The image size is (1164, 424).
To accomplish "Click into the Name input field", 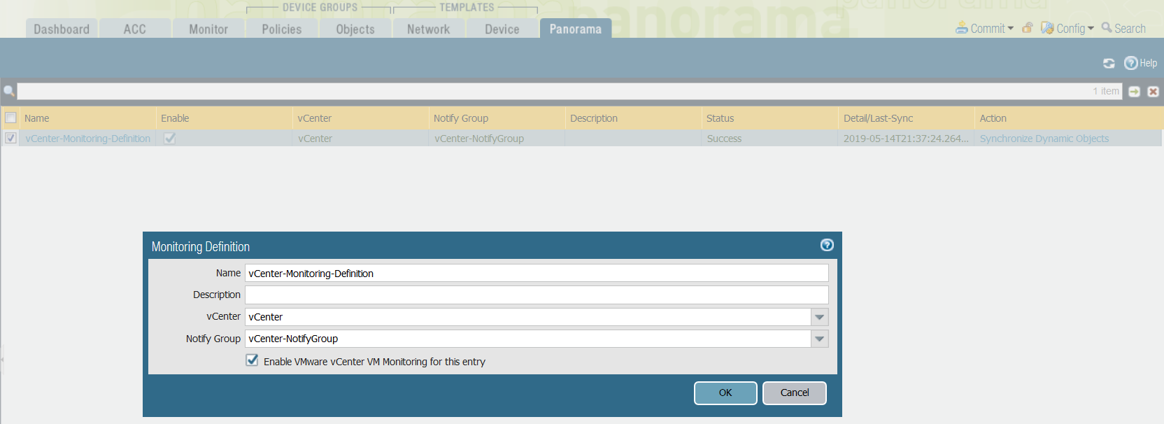I will click(537, 273).
